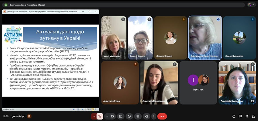The height and width of the screenshot is (121, 258).
Task: Click bullet 'Тенденція до зростання' on slide
Action: 51,84
